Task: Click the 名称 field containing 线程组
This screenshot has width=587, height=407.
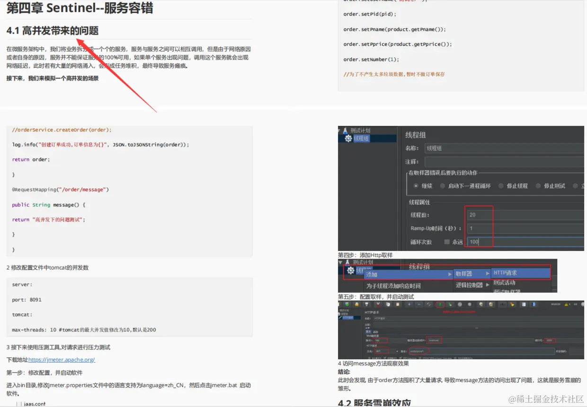Action: (x=504, y=148)
